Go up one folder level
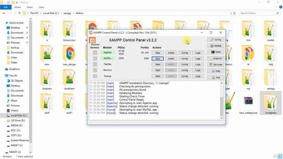Image resolution: width=283 pixels, height=159 pixels. [x=19, y=13]
